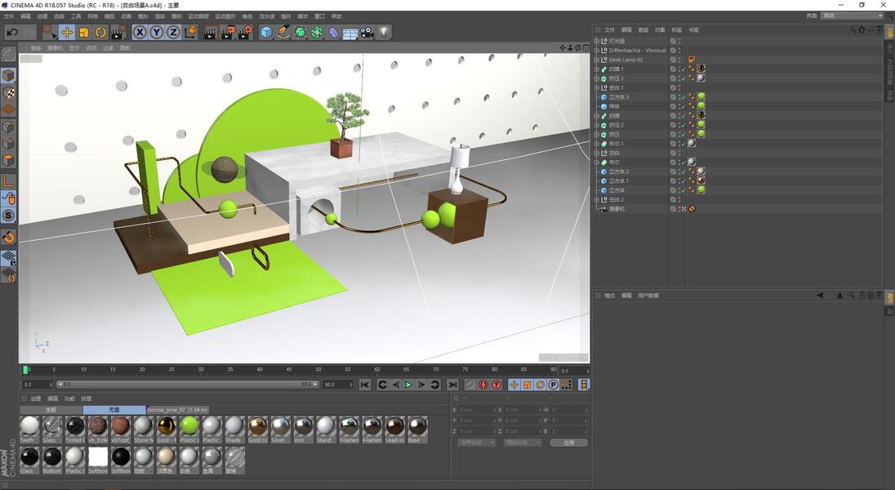Toggle the Z axis lock
Image resolution: width=895 pixels, height=490 pixels.
pos(174,33)
